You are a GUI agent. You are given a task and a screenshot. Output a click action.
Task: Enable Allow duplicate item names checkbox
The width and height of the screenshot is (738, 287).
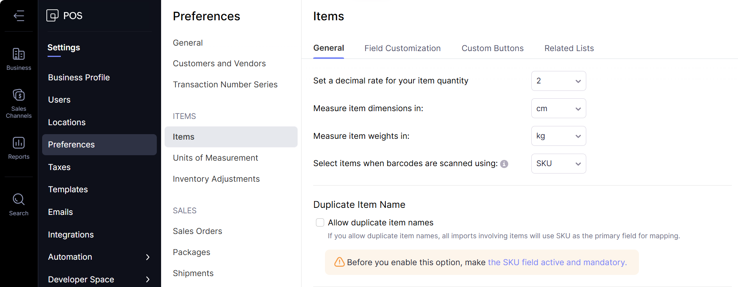320,223
